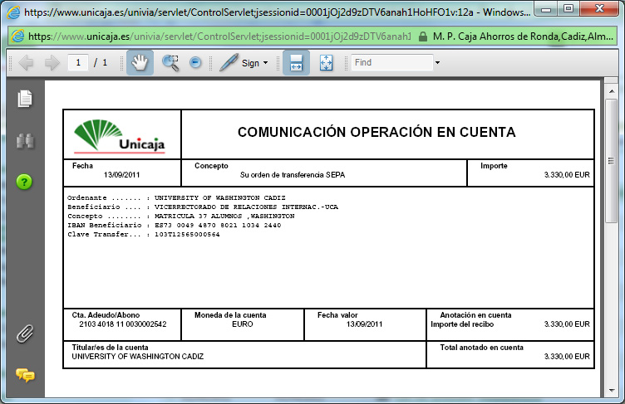Click the scroll up arrow
The height and width of the screenshot is (404, 625).
point(612,91)
